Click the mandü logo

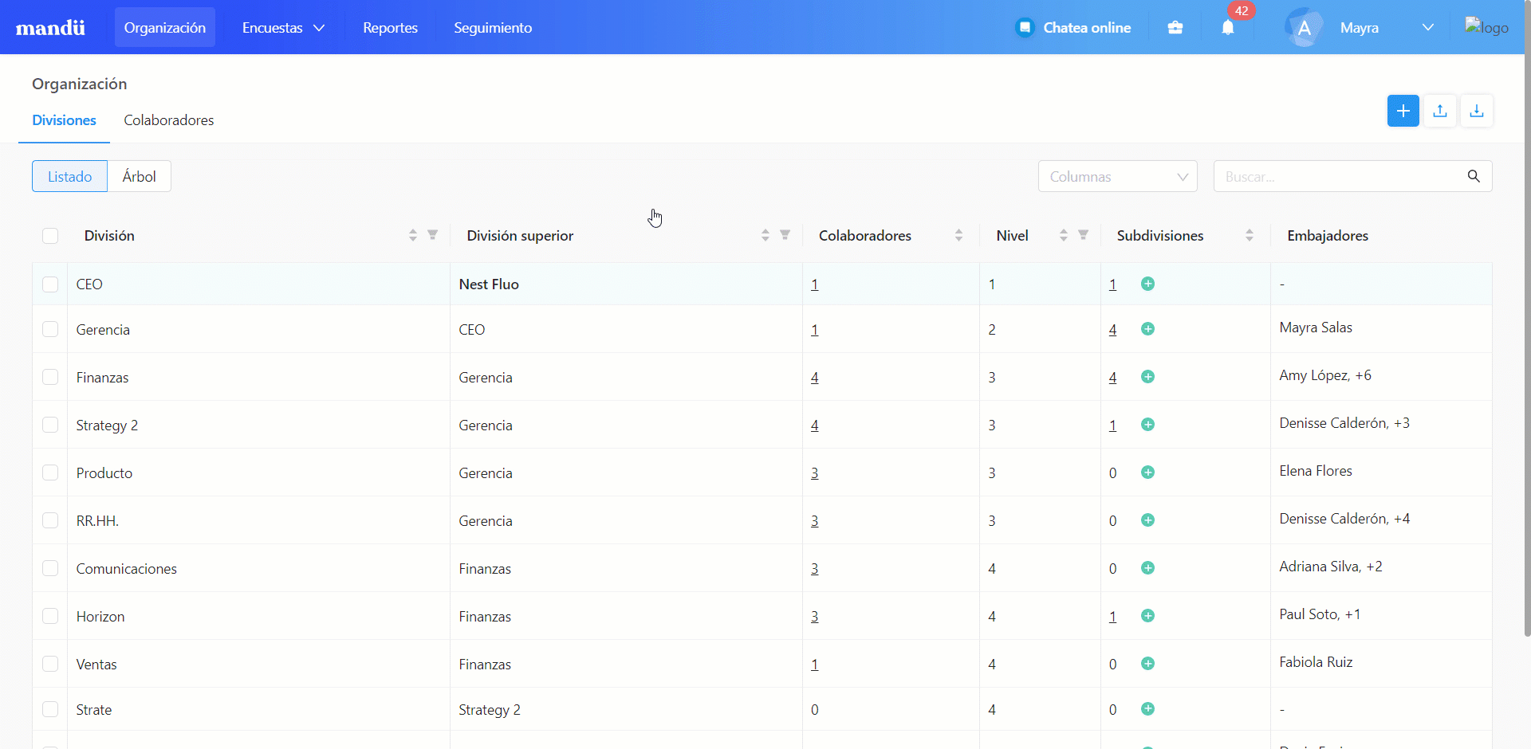pos(50,28)
